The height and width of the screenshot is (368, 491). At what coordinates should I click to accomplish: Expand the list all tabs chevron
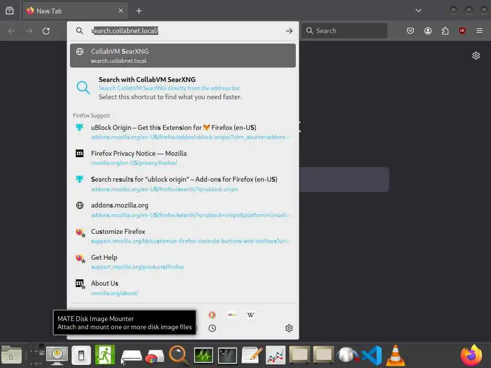[x=418, y=11]
